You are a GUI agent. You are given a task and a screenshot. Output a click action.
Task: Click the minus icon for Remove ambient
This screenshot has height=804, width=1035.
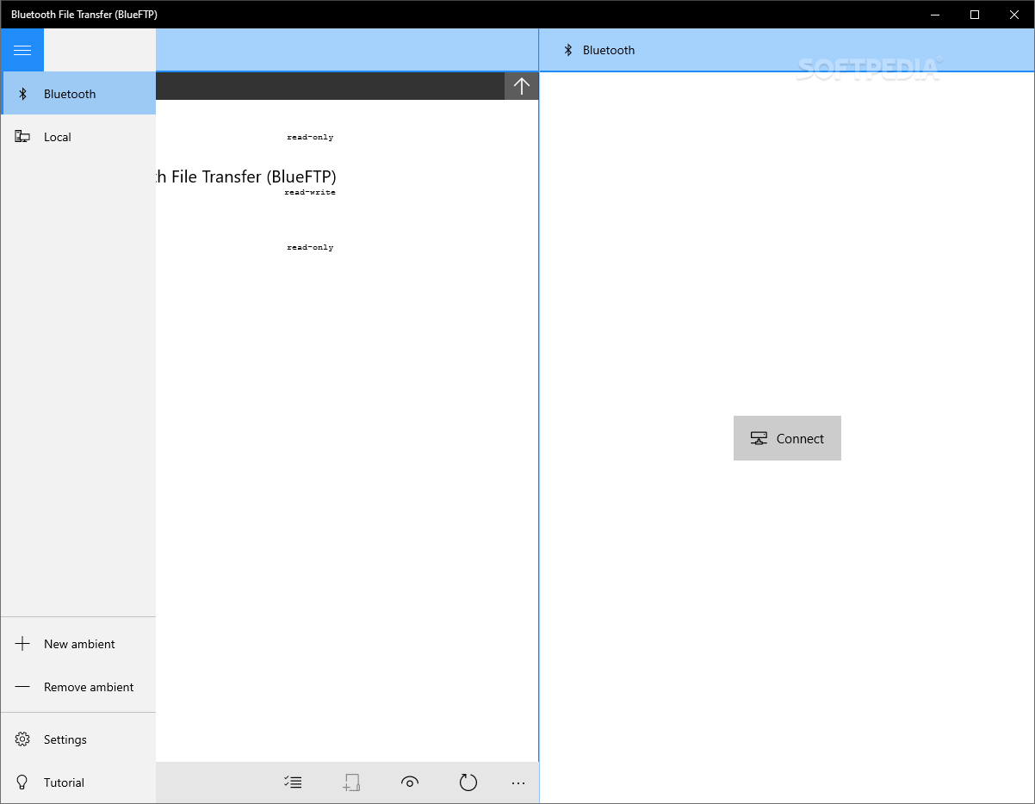click(22, 687)
